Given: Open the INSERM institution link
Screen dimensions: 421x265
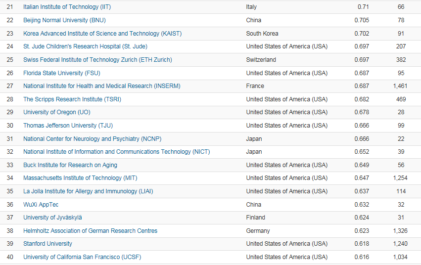Looking at the screenshot, I should tap(101, 86).
